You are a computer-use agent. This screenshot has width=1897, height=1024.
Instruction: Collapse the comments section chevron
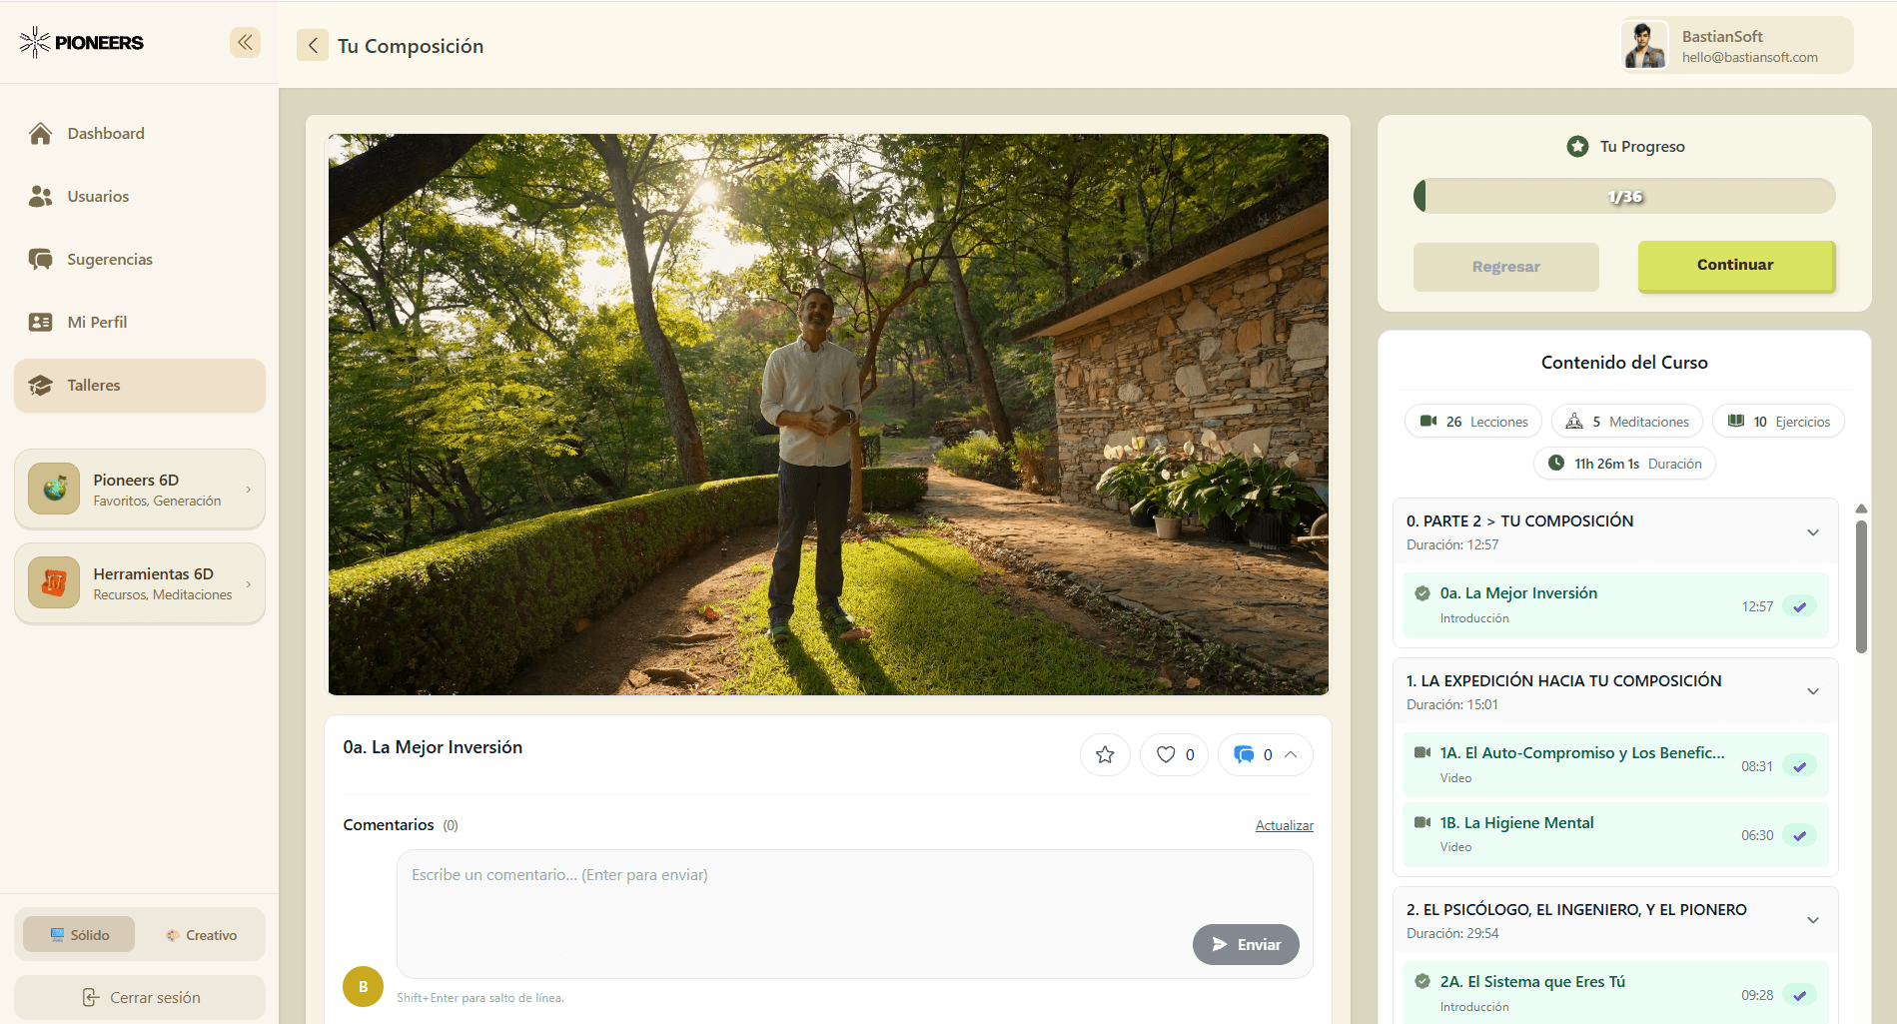(x=1290, y=754)
